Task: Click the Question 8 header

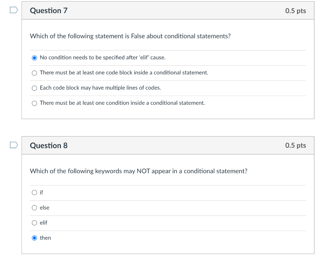Action: pyautogui.click(x=48, y=145)
